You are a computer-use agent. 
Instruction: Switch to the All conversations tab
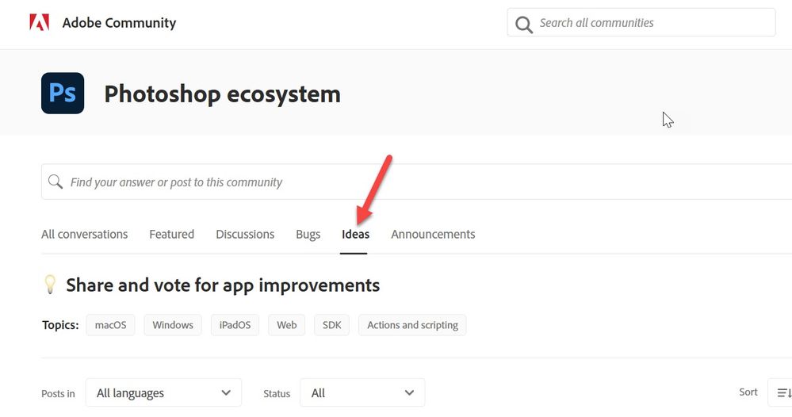pos(84,235)
